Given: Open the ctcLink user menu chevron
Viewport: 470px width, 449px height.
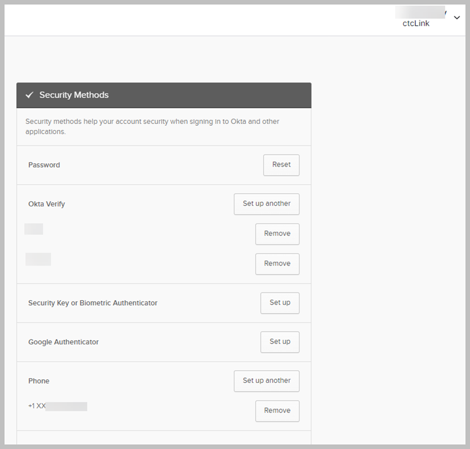Looking at the screenshot, I should 457,17.
